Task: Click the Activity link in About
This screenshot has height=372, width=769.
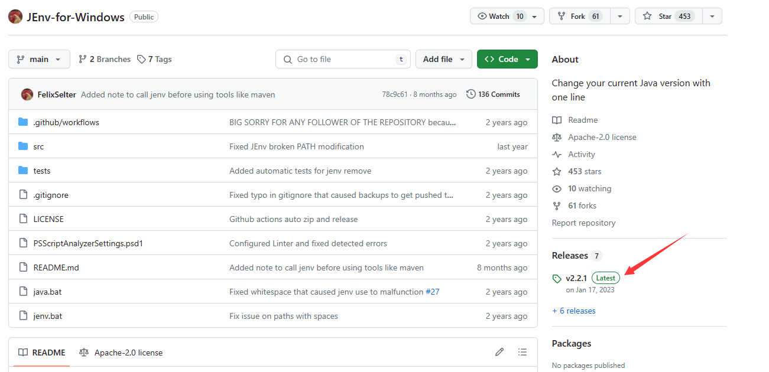Action: (582, 154)
